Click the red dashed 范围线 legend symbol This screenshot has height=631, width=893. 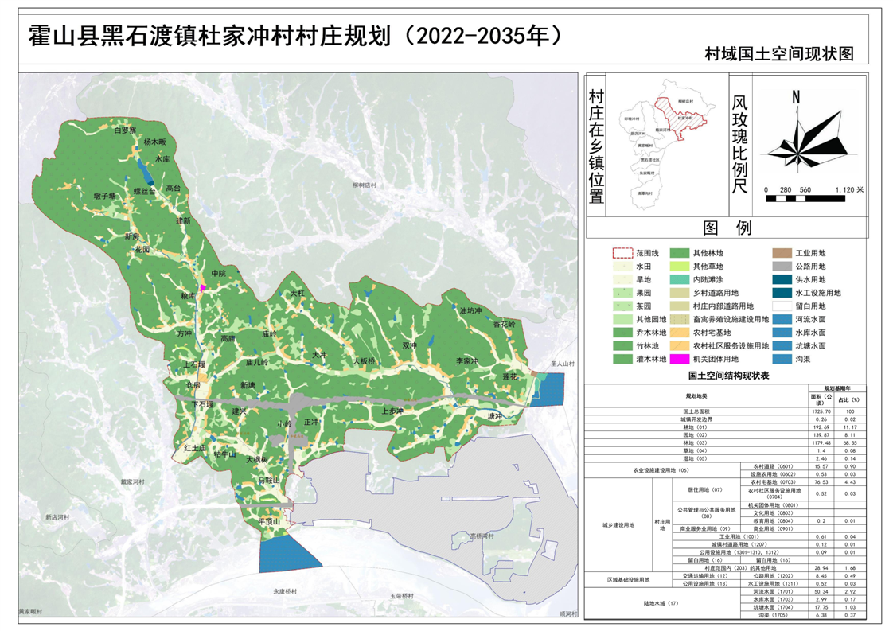coord(622,254)
